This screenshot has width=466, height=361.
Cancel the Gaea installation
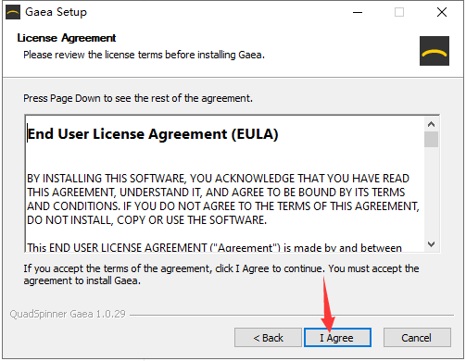click(417, 338)
